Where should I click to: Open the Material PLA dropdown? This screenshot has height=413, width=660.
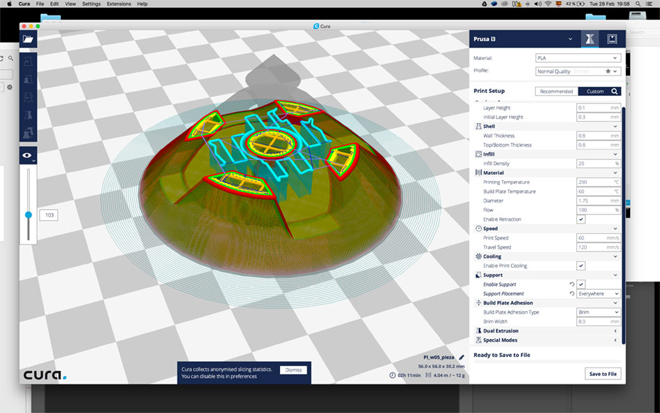(578, 58)
